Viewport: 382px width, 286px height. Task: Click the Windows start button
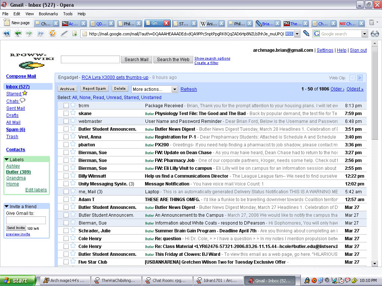click(x=18, y=280)
